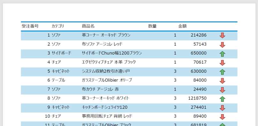
Task: Select the 650000 amount cell
Action: coord(199,53)
